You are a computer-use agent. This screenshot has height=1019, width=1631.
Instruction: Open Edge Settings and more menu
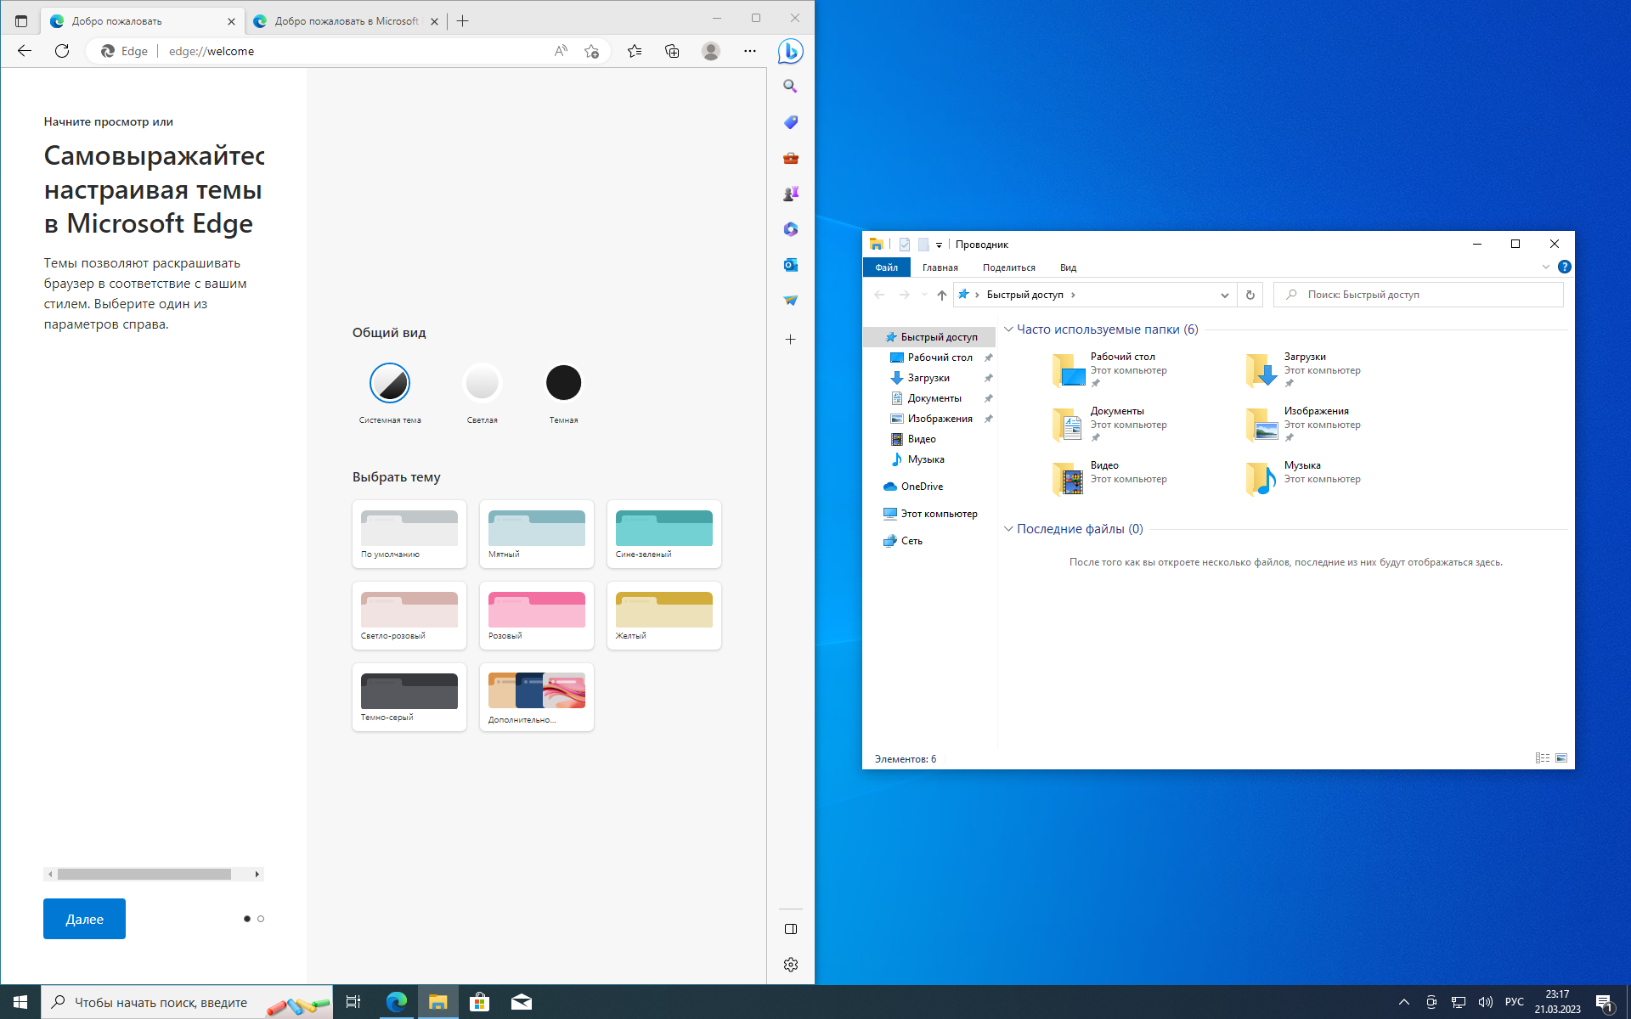pyautogui.click(x=749, y=51)
